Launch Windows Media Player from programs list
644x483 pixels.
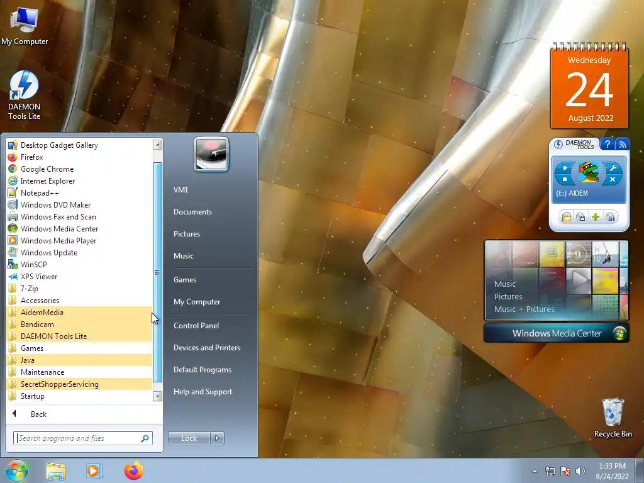pyautogui.click(x=79, y=240)
